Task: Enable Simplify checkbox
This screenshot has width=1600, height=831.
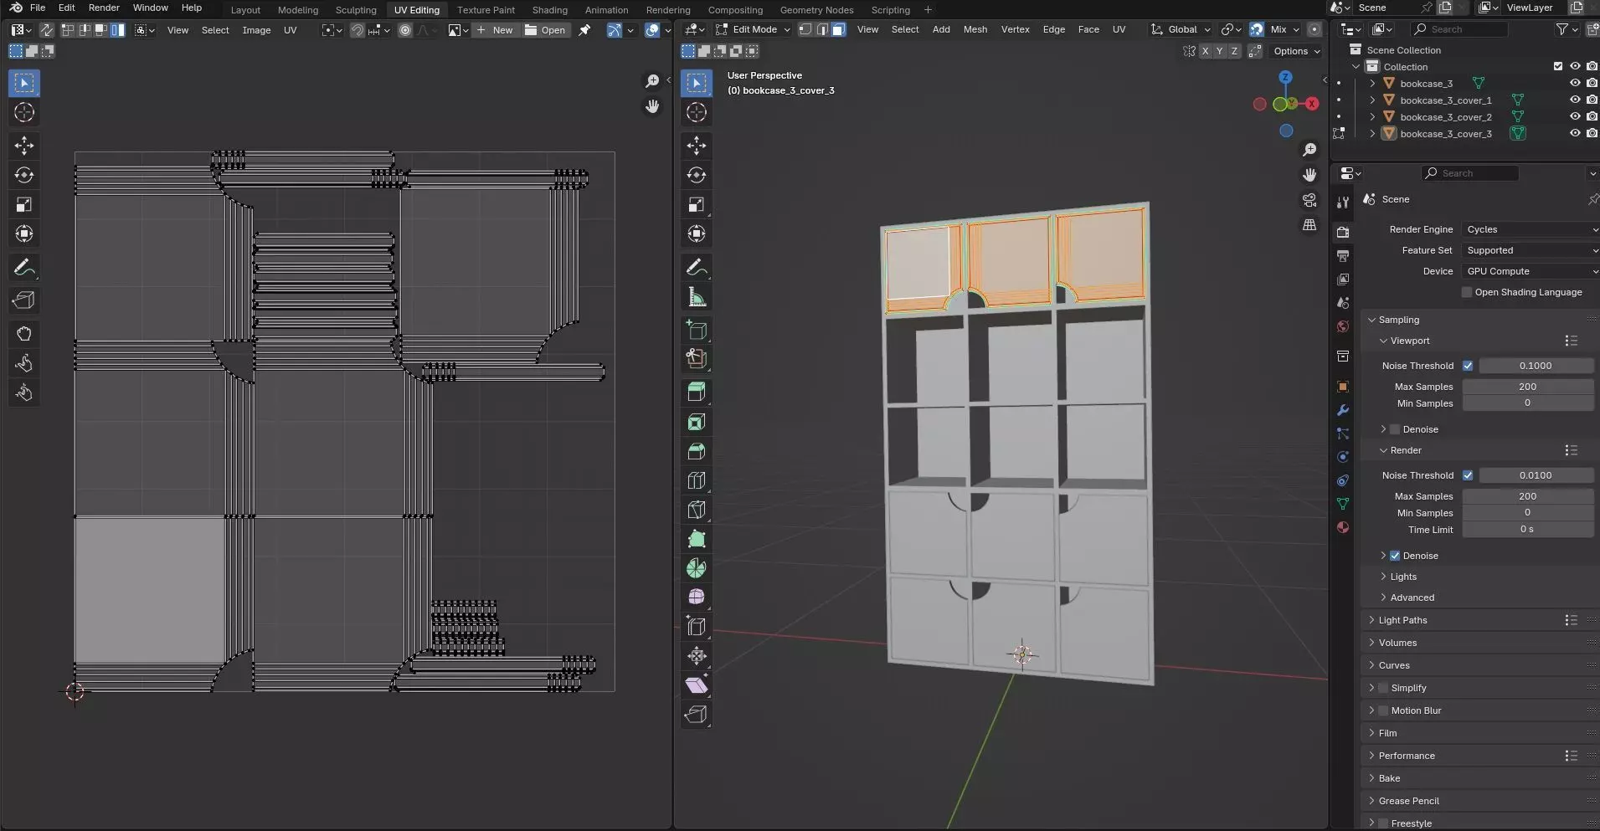Action: 1383,688
